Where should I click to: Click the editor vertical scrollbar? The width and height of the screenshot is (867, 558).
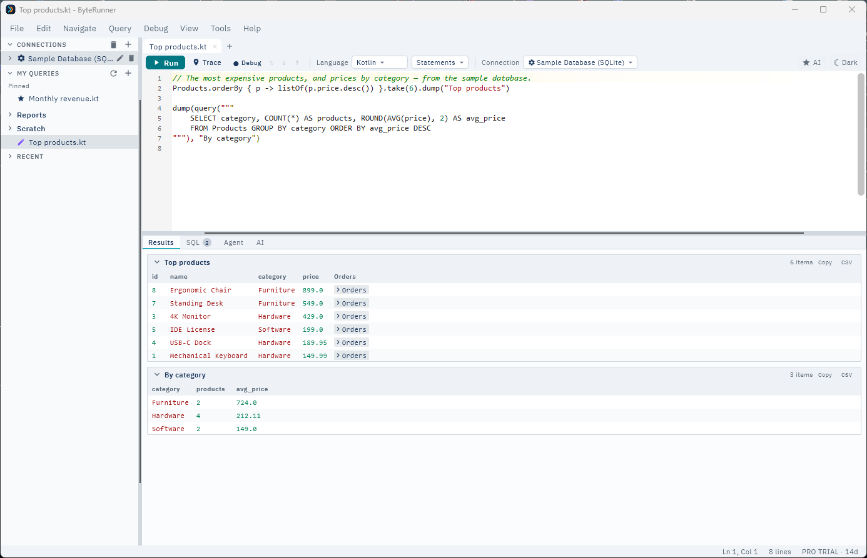click(861, 134)
